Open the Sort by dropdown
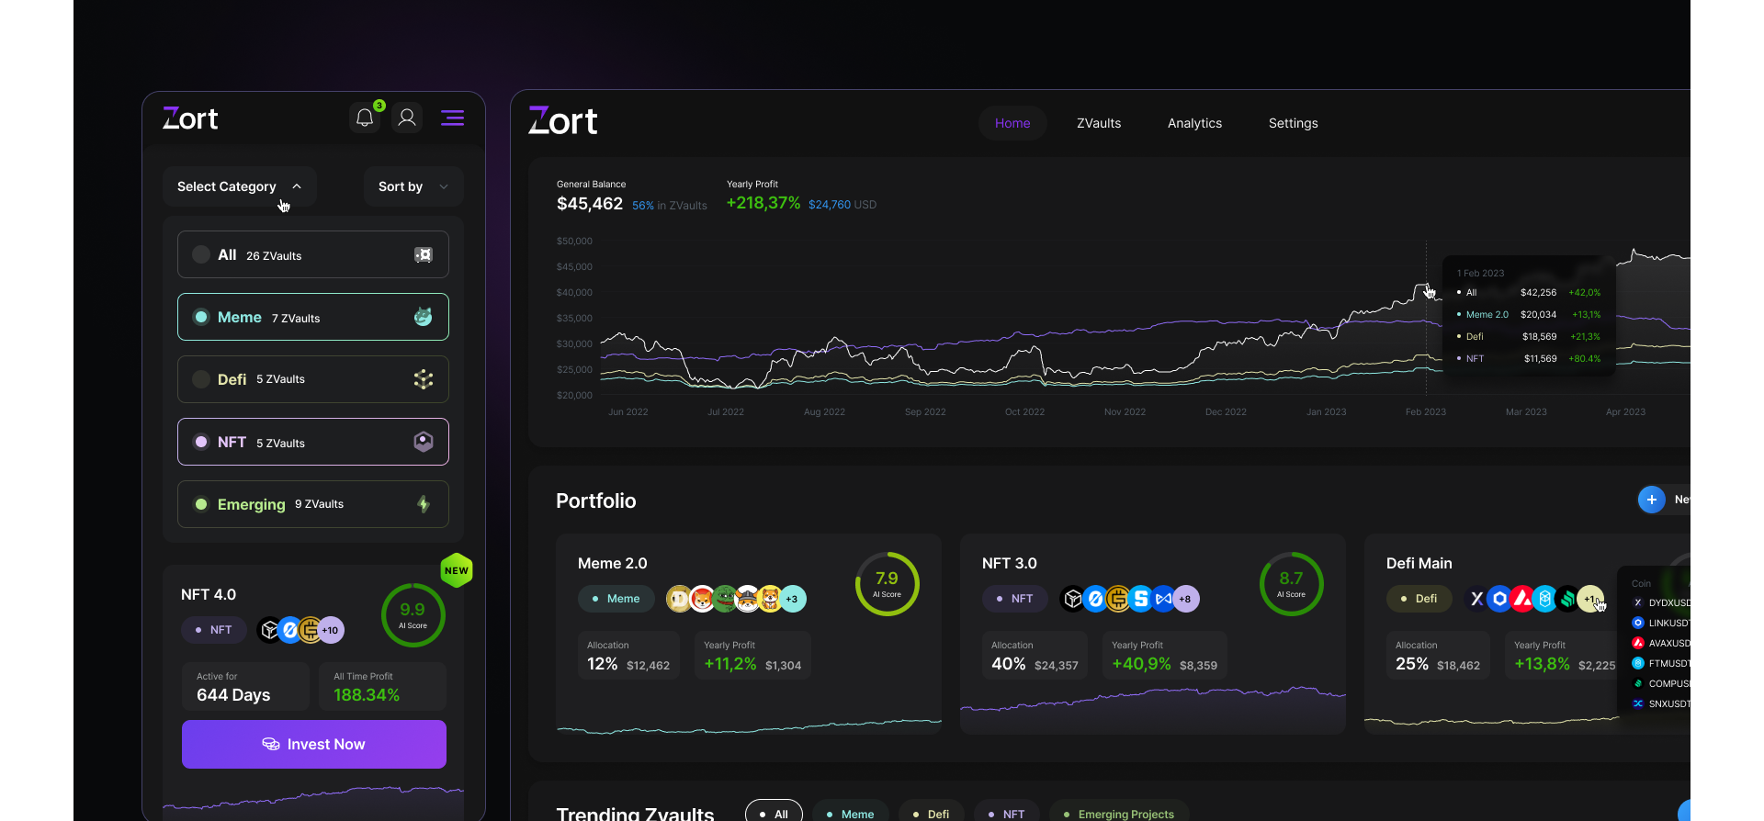This screenshot has width=1764, height=821. [x=413, y=186]
